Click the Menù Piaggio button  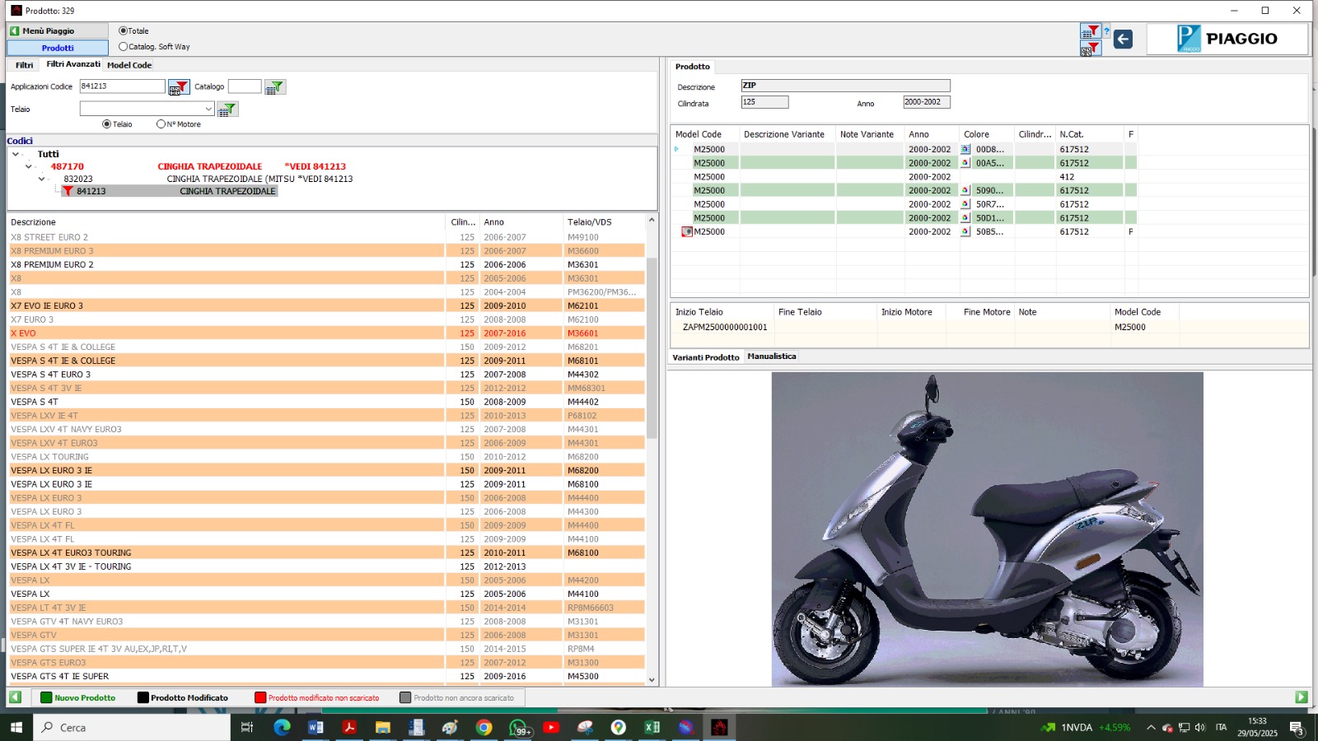[58, 31]
